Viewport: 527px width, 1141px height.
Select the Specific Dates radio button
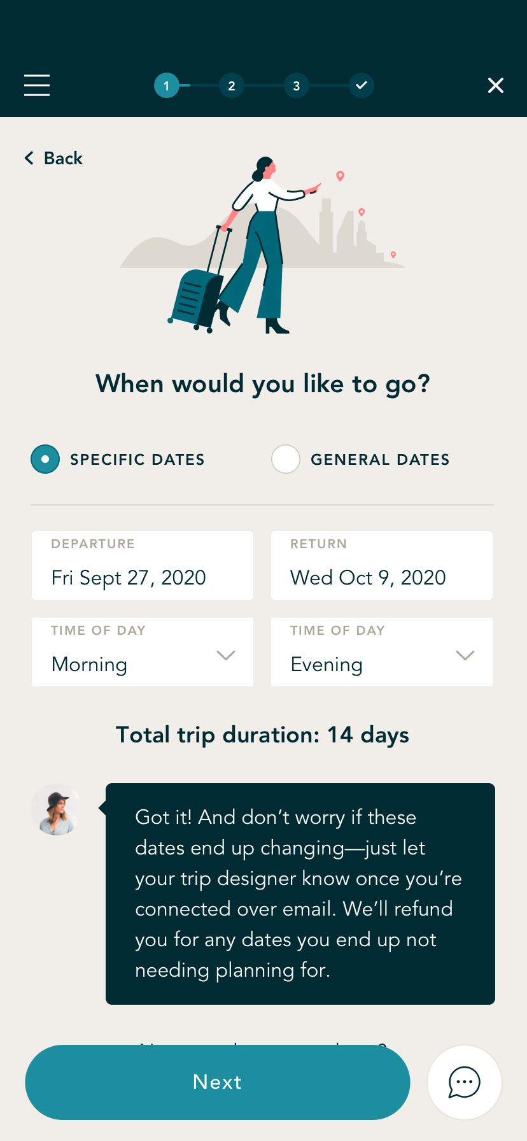[45, 459]
